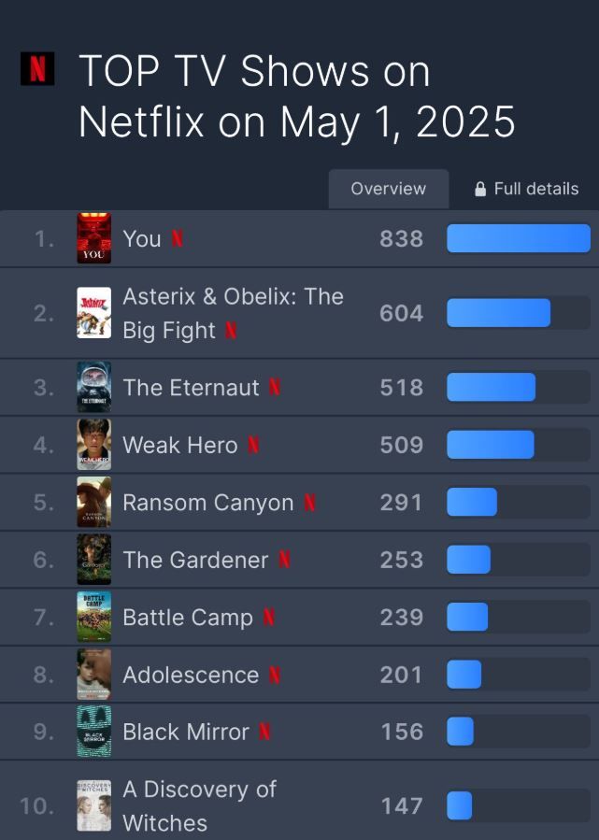Click the Netflix badge next to Black Mirror
The height and width of the screenshot is (840, 599).
(x=264, y=732)
